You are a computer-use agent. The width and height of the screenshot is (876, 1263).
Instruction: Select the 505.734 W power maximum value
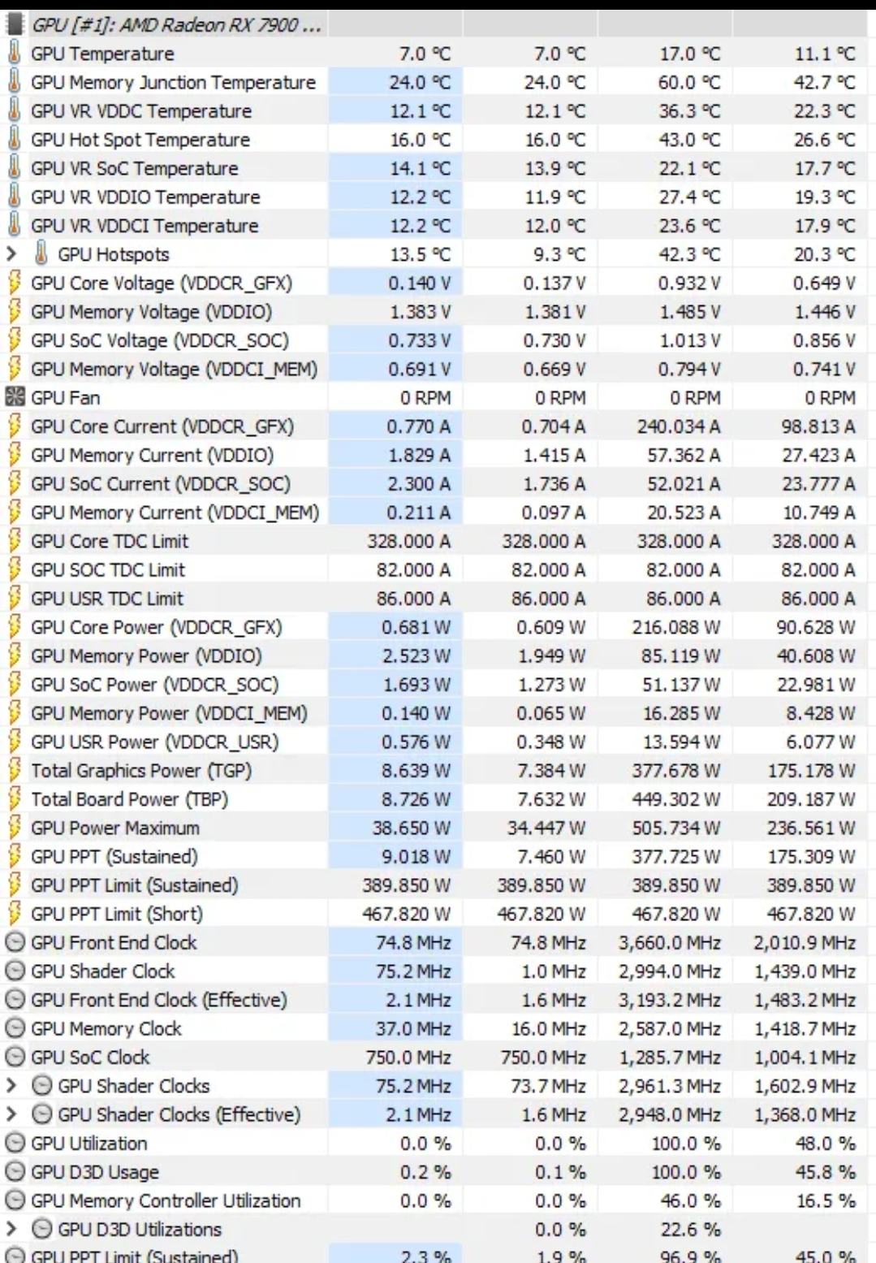pyautogui.click(x=675, y=828)
